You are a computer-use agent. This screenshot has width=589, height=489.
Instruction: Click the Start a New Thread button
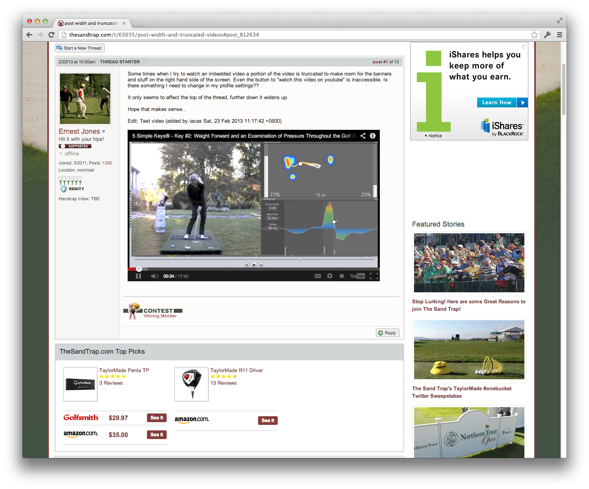(79, 48)
